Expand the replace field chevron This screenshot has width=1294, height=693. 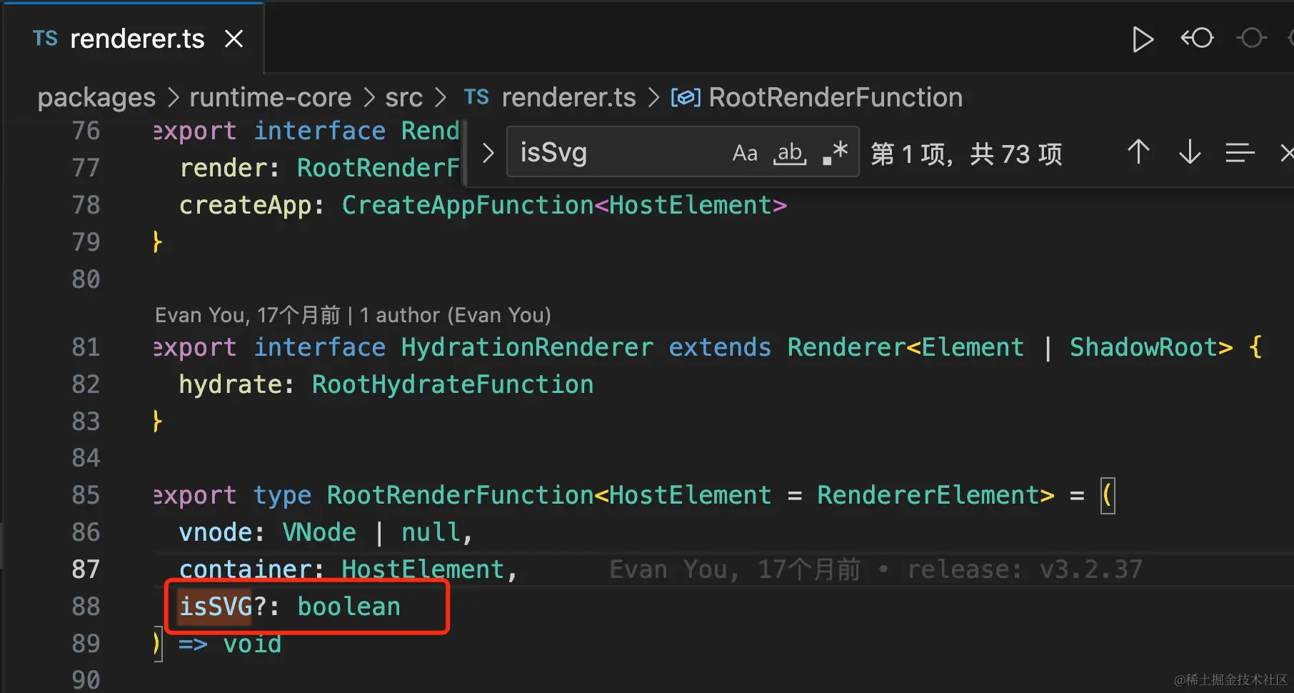(x=488, y=152)
